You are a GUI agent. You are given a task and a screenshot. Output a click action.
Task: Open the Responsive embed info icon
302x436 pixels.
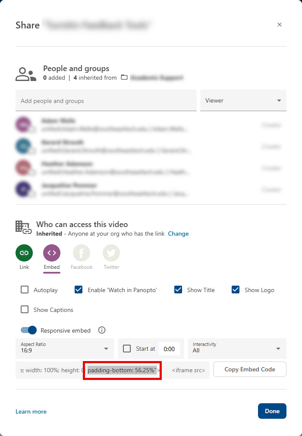102,330
